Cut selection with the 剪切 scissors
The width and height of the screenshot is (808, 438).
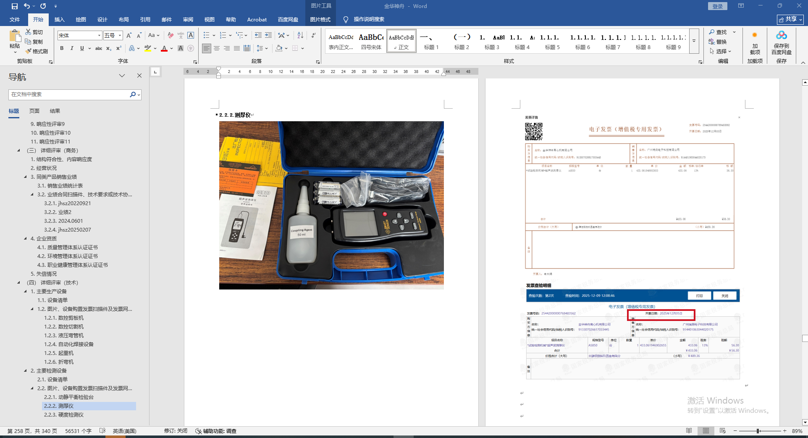34,32
